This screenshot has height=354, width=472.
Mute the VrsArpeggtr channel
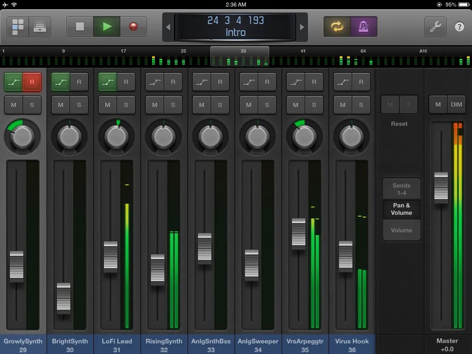click(295, 105)
